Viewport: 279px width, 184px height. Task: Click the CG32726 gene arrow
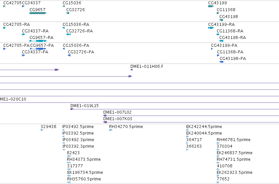pos(68,13)
